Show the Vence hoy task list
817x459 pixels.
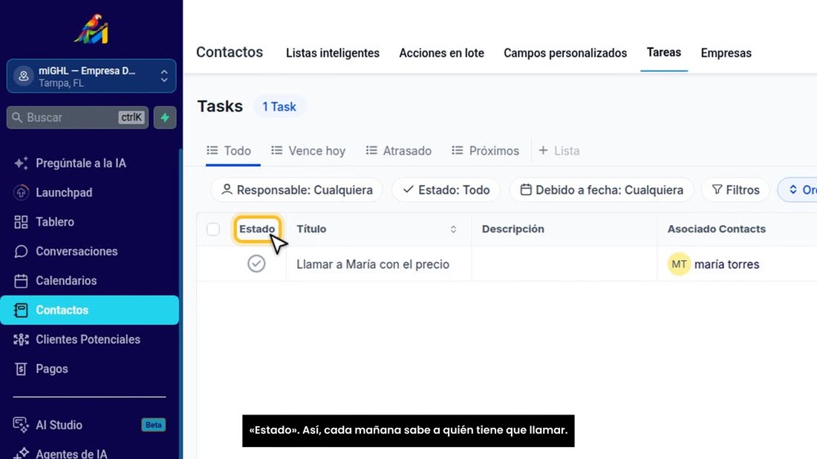[308, 151]
